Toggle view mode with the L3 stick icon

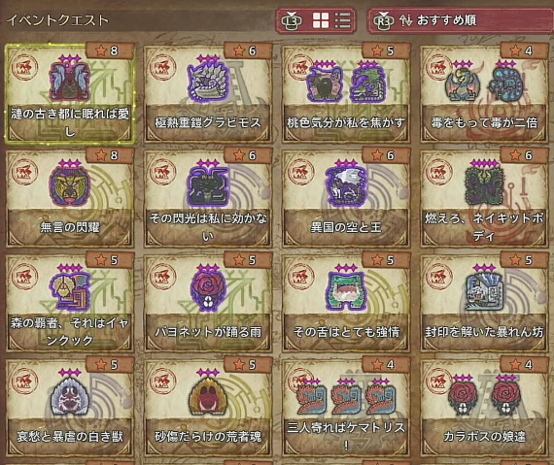[292, 20]
